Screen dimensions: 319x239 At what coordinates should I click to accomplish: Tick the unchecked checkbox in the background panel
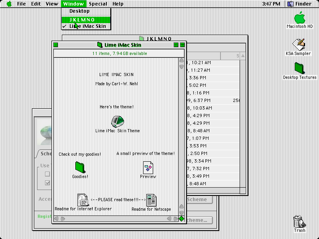(47, 174)
